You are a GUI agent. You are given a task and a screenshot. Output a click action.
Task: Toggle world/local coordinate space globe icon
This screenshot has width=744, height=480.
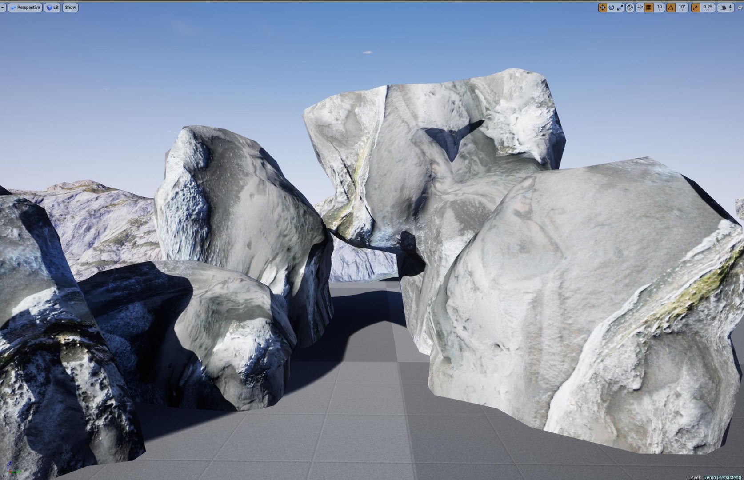point(630,8)
